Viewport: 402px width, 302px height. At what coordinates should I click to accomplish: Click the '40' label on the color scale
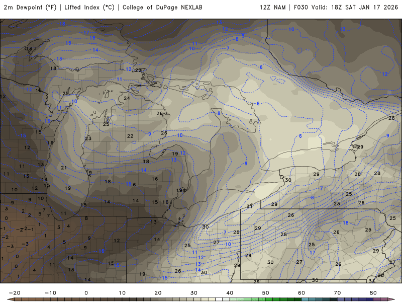click(x=230, y=293)
